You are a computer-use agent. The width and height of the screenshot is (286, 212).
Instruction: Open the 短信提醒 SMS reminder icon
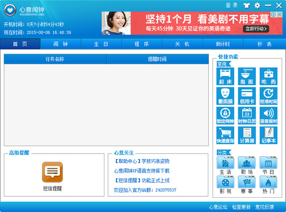coord(52,175)
